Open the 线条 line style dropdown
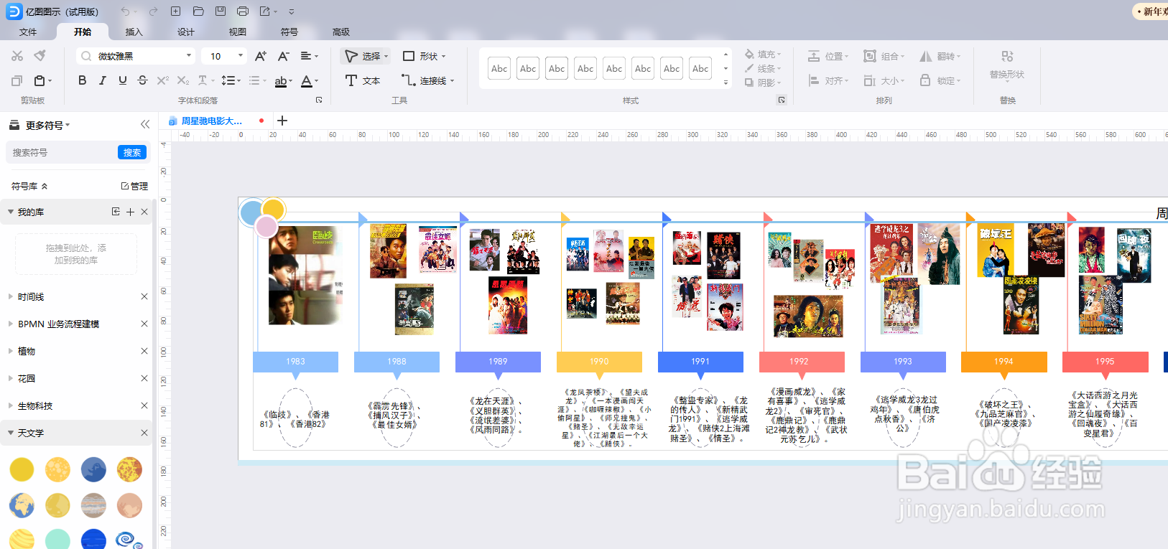1168x549 pixels. click(762, 69)
